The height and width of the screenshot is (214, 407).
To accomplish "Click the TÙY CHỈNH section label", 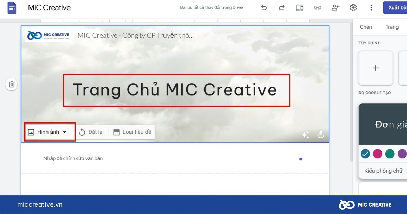I will [369, 43].
